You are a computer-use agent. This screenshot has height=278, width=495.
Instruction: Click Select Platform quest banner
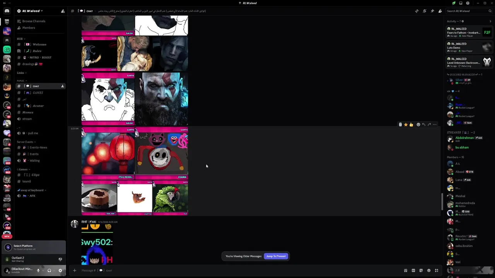pyautogui.click(x=34, y=247)
